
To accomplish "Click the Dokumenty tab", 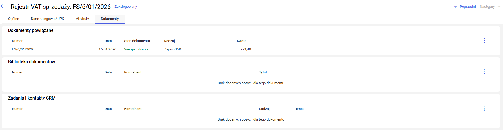I will coord(110,19).
